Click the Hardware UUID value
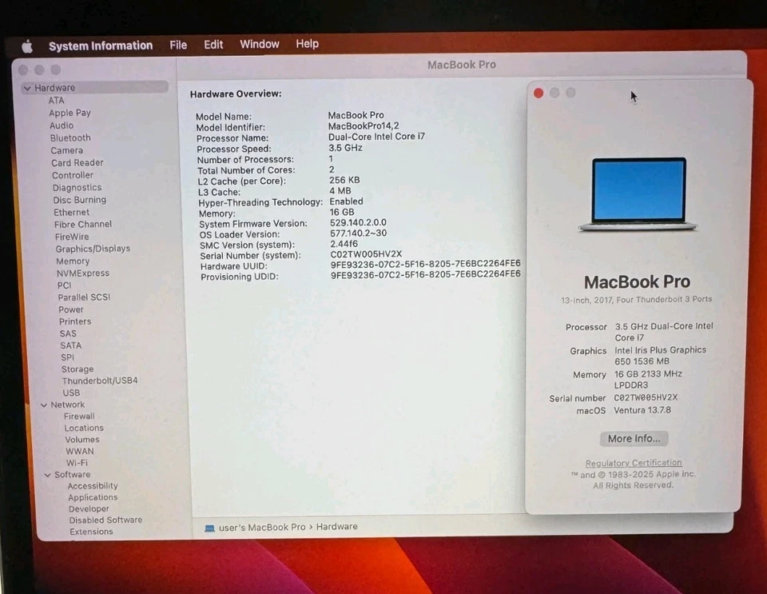The width and height of the screenshot is (767, 594). tap(426, 264)
